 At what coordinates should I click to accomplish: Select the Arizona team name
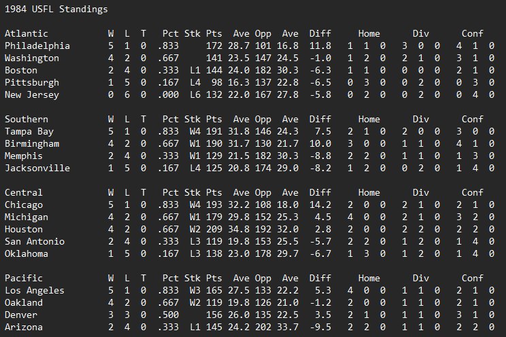coord(24,327)
